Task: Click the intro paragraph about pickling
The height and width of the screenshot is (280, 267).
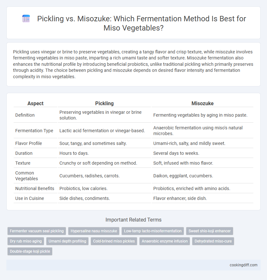Action: coord(133,64)
